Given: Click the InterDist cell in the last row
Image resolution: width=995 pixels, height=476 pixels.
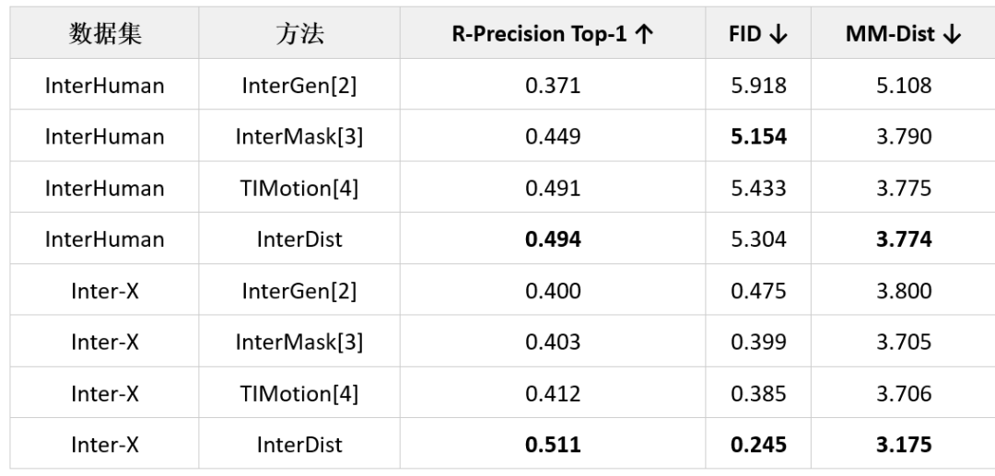Looking at the screenshot, I should coord(299,445).
